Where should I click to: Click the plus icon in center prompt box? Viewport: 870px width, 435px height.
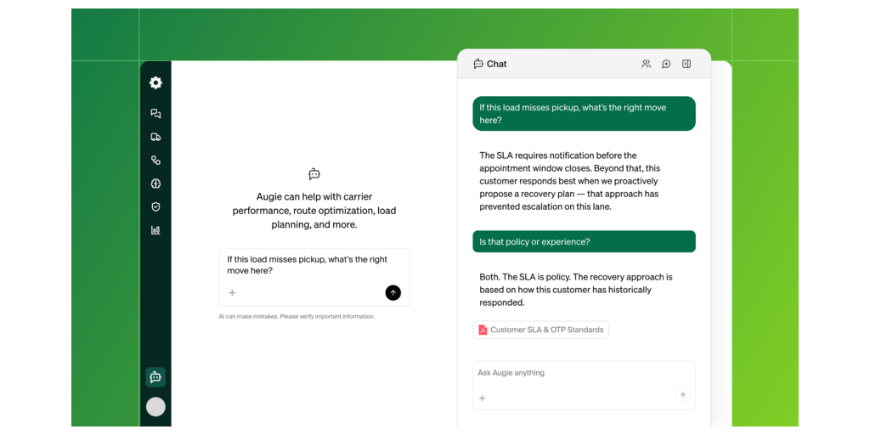pyautogui.click(x=232, y=293)
